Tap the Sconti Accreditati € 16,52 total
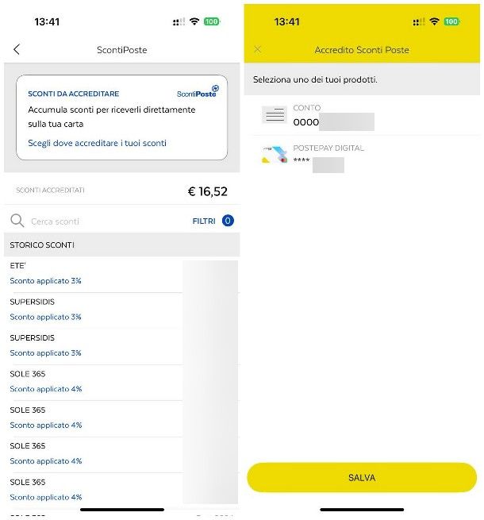The height and width of the screenshot is (520, 484). [x=207, y=191]
